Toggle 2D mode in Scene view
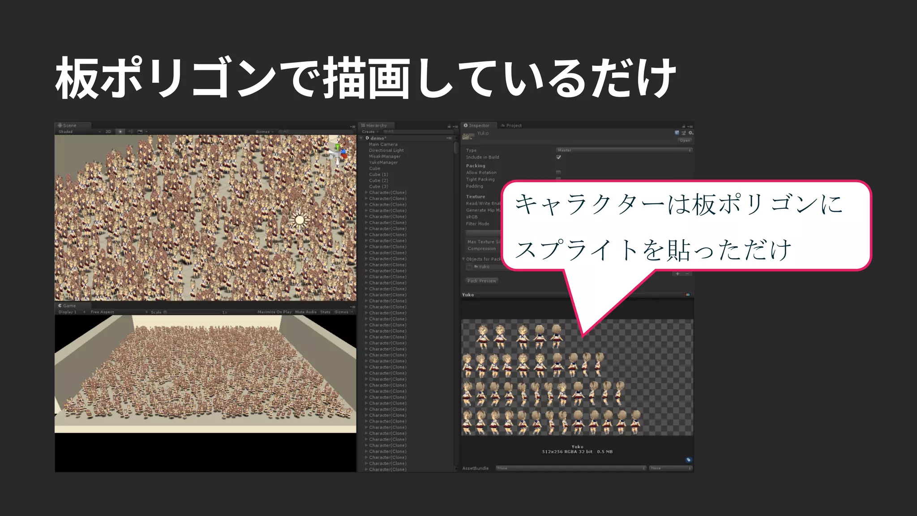 tap(108, 132)
